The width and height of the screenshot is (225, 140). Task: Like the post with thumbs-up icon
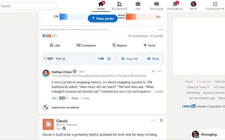(55, 45)
